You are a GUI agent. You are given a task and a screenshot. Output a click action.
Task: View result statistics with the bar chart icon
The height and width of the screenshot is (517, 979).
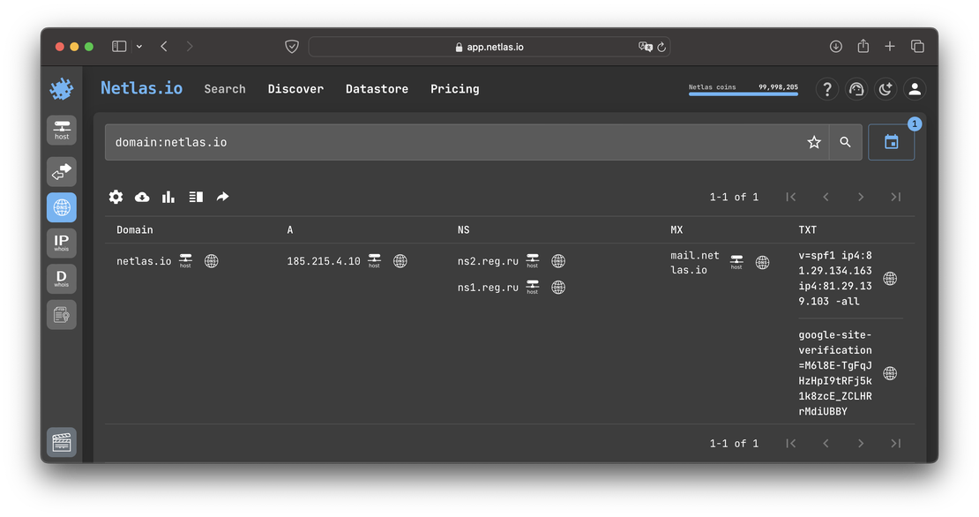[168, 197]
